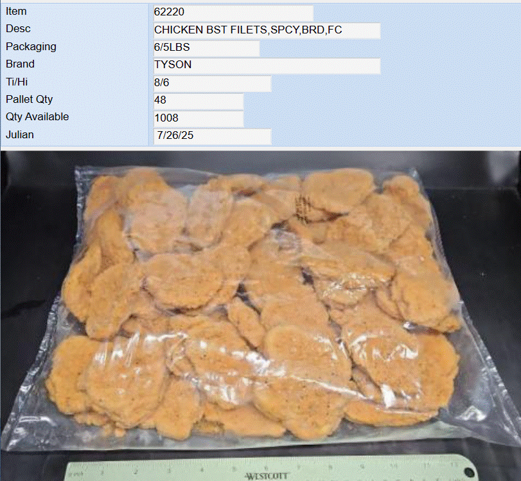
Task: Click the Item label
Action: [16, 12]
